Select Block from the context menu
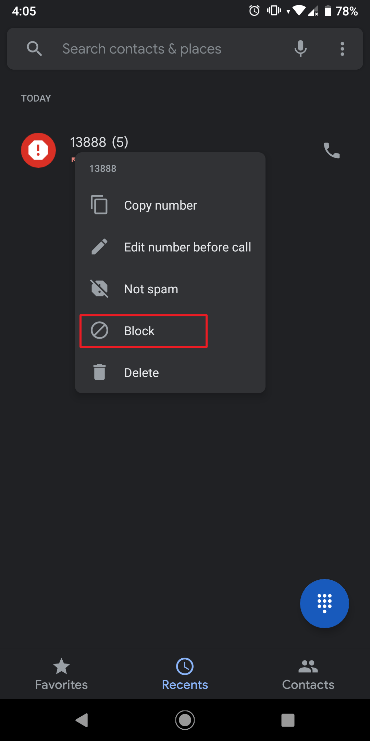This screenshot has width=370, height=741. coord(139,331)
